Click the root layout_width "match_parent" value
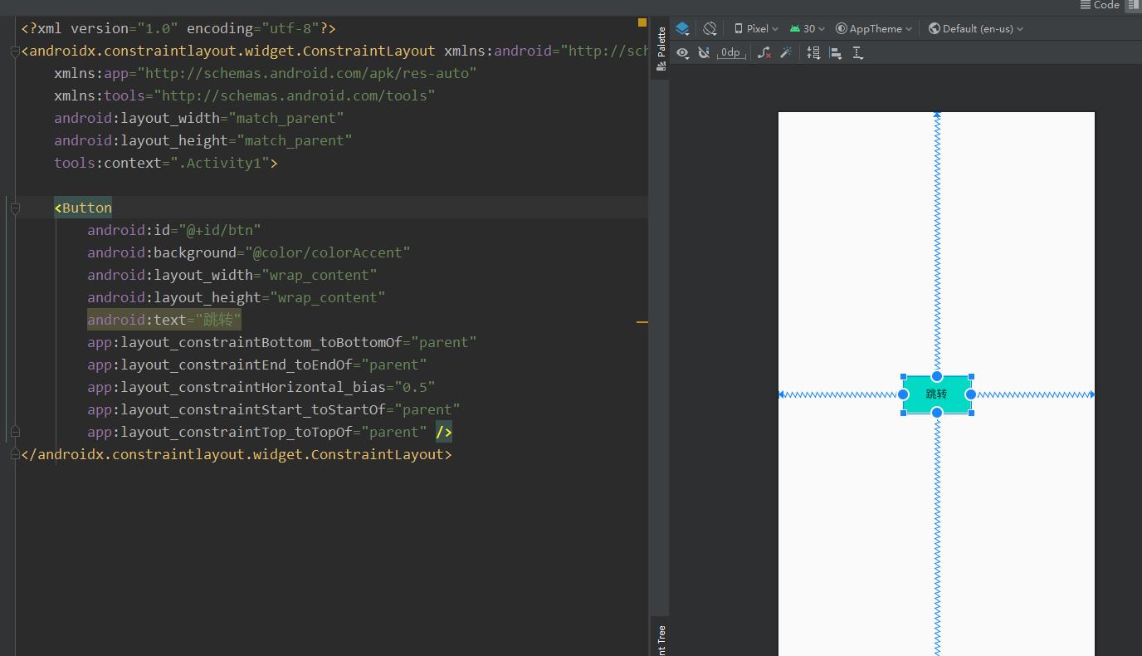 [x=286, y=118]
